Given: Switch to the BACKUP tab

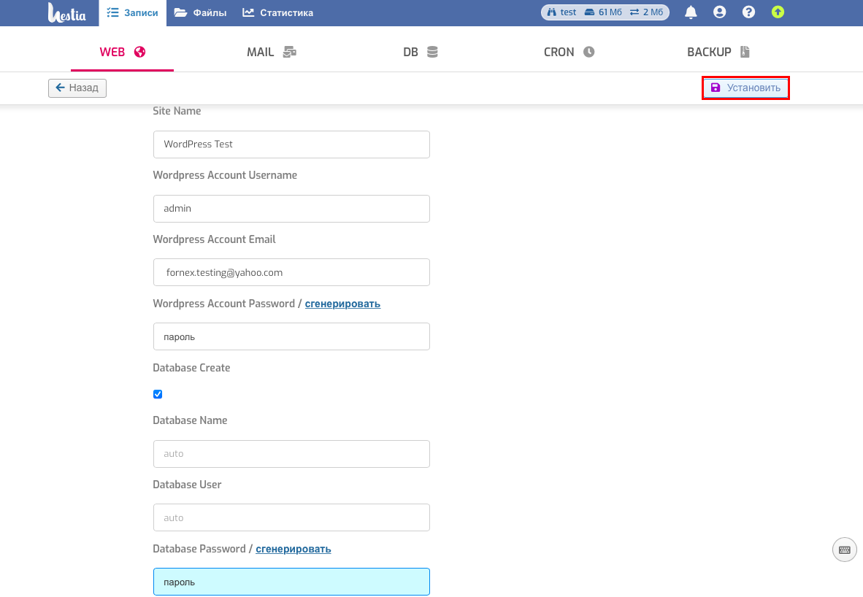Looking at the screenshot, I should pyautogui.click(x=718, y=53).
